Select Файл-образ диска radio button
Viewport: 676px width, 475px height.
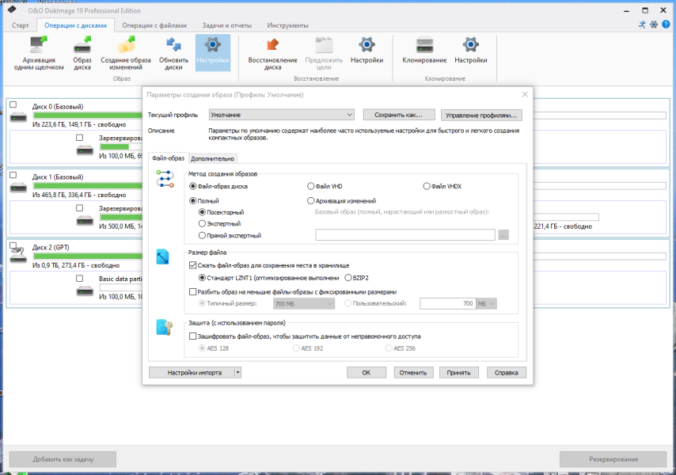pyautogui.click(x=192, y=186)
